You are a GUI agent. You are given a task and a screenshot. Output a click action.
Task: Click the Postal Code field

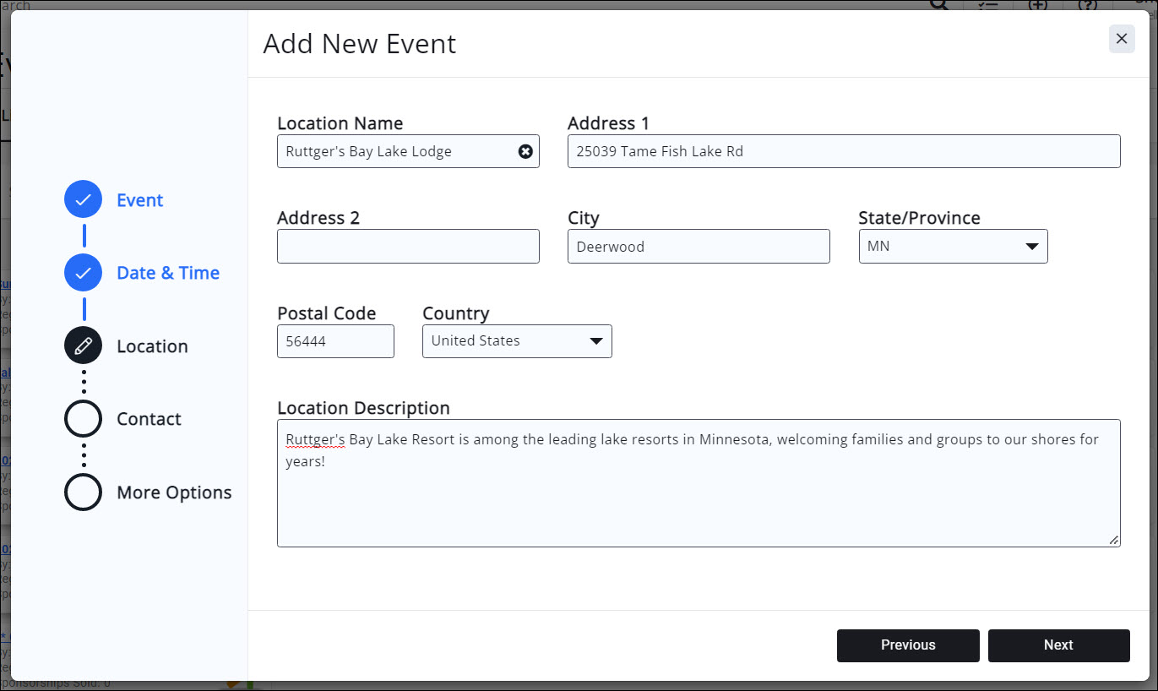pos(335,341)
